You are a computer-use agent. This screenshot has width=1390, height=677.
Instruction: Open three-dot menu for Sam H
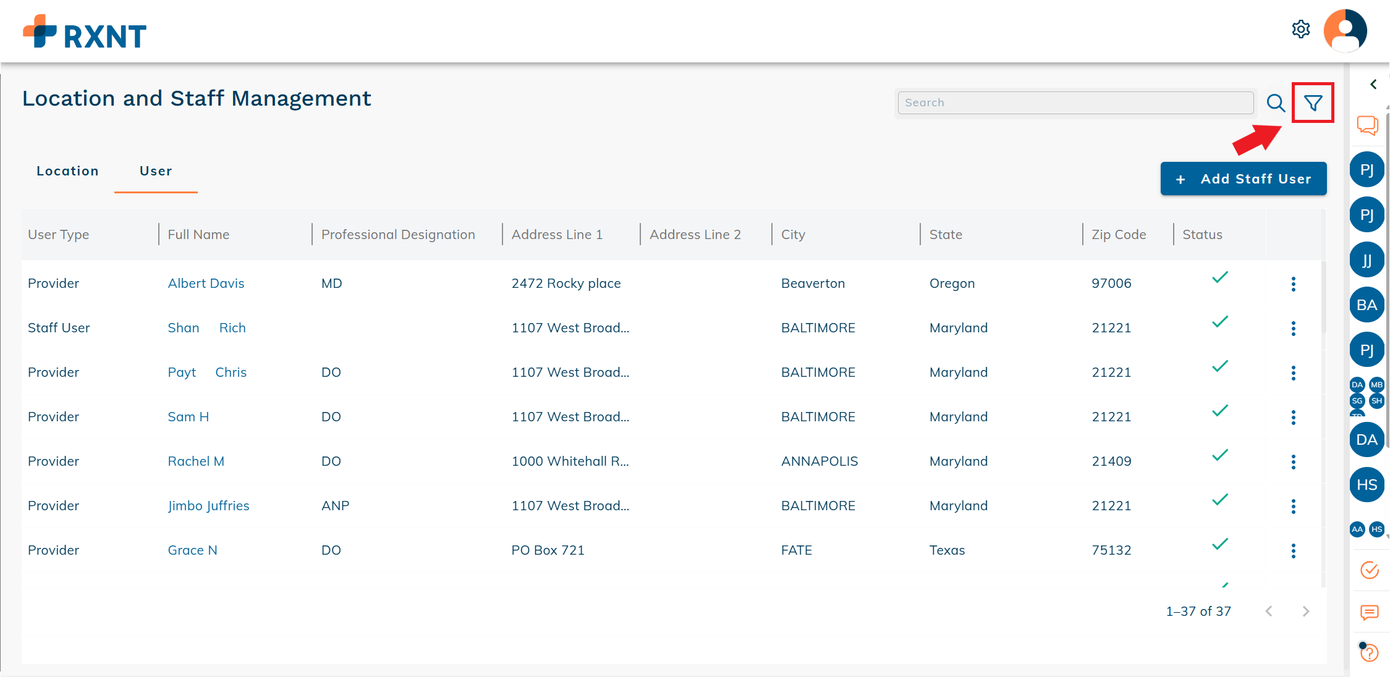pos(1293,418)
